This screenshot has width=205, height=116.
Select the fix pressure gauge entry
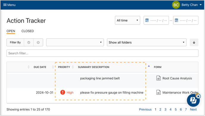112,92
